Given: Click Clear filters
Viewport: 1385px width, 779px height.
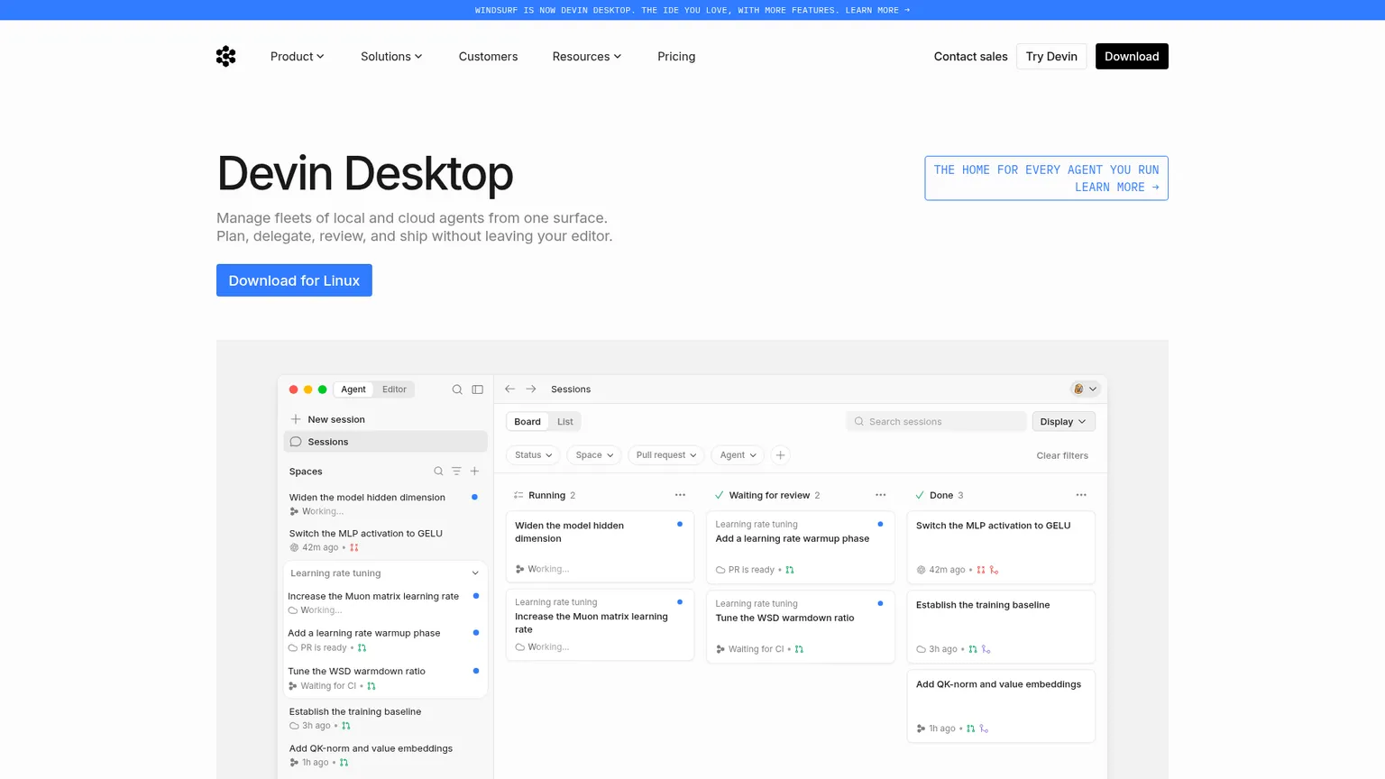Looking at the screenshot, I should point(1062,455).
